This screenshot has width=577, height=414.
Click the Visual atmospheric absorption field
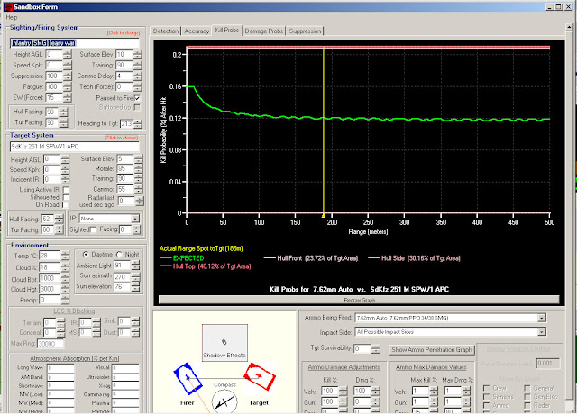pyautogui.click(x=125, y=368)
